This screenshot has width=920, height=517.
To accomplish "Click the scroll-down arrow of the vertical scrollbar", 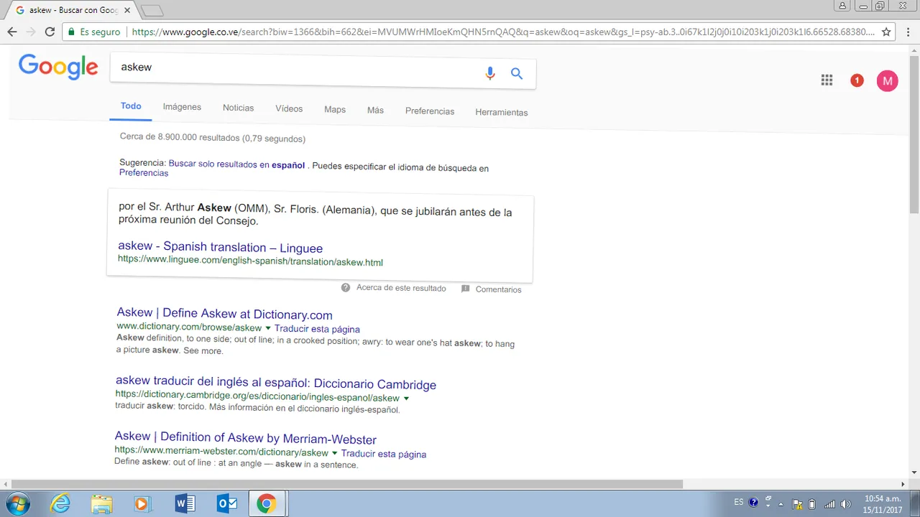I will pos(914,472).
